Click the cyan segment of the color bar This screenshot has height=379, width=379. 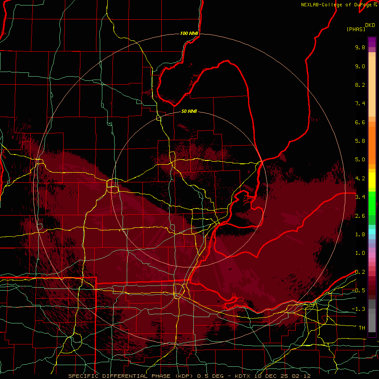(372, 232)
